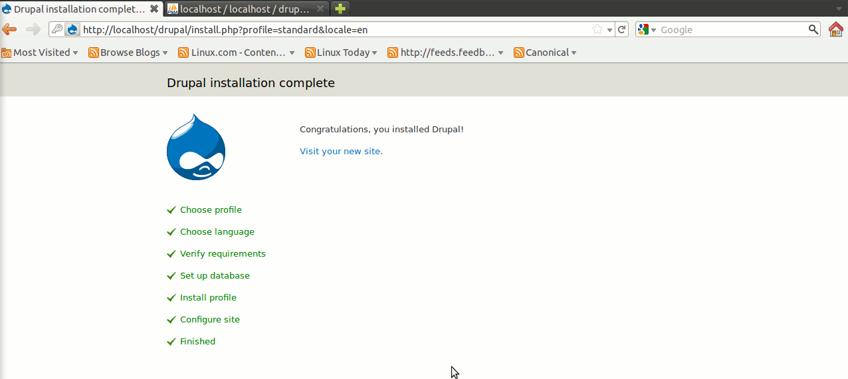Click the Canonical feed icon
Viewport: 848px width, 379px height.
(x=519, y=53)
